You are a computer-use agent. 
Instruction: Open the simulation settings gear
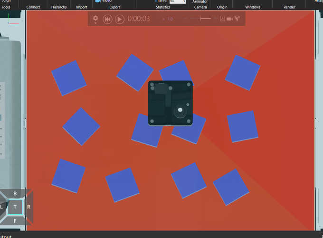(x=95, y=19)
